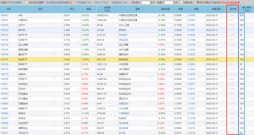This screenshot has width=254, height=135.
Task: Tick the 仅看自选 checkbox
Action: pos(181,2)
